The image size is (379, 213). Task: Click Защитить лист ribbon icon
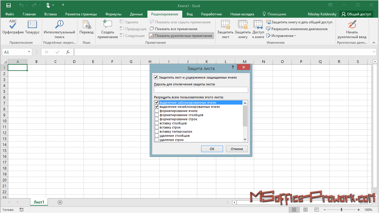(x=225, y=25)
